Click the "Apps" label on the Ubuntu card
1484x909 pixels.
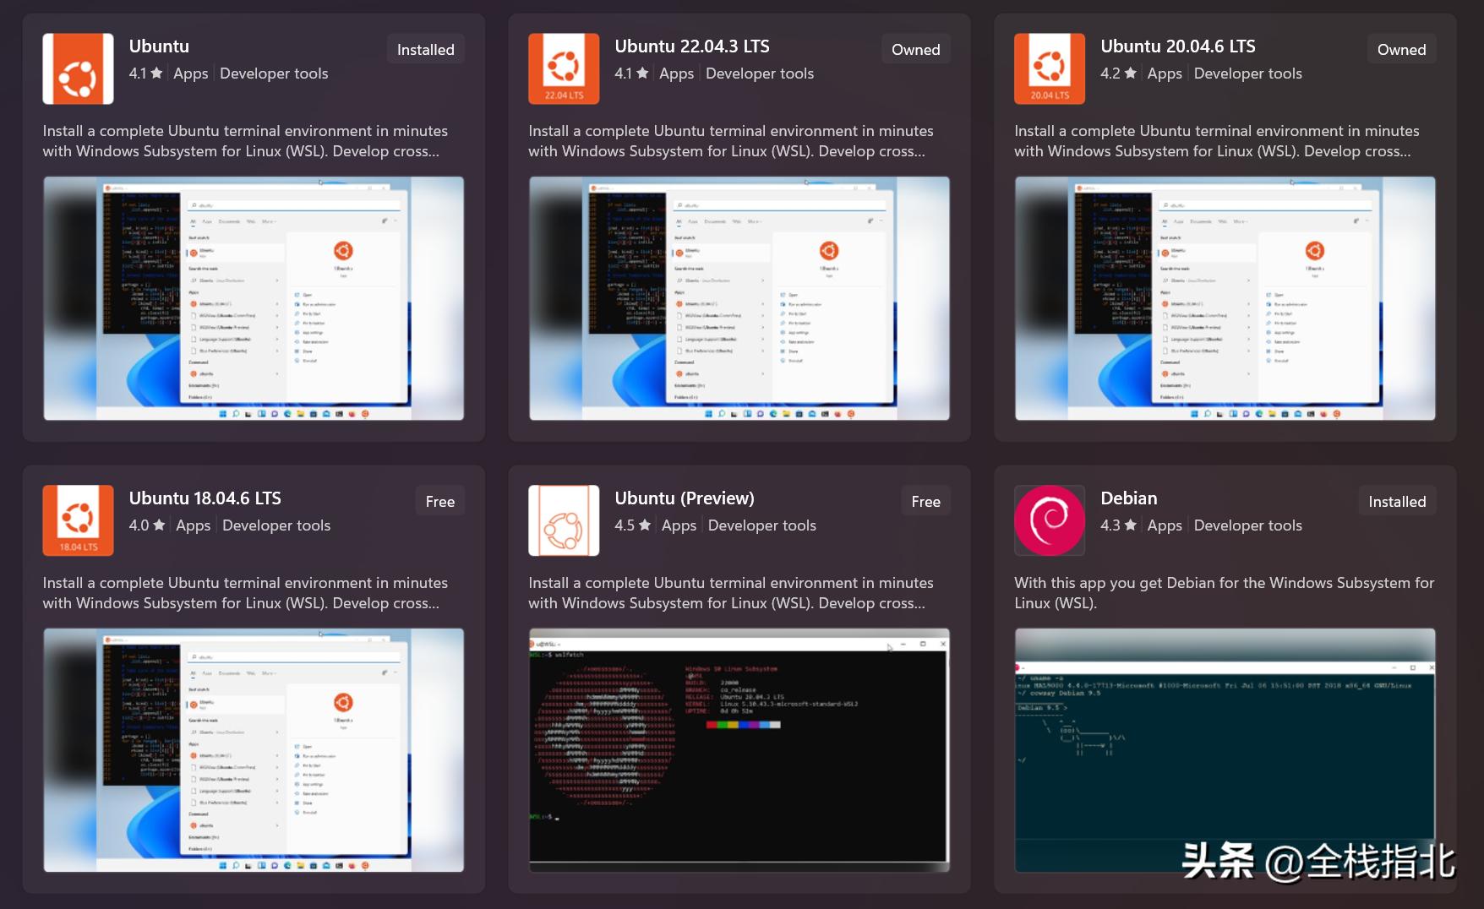click(191, 73)
